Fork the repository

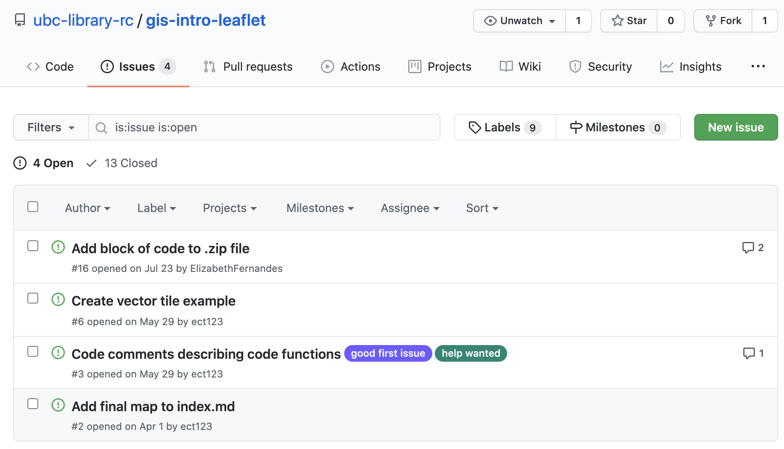(723, 21)
